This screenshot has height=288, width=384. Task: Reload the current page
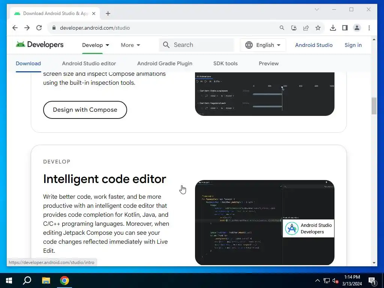39,28
